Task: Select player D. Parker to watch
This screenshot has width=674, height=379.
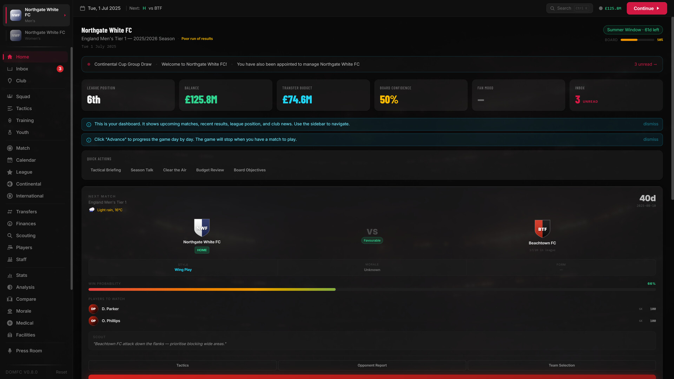Action: pyautogui.click(x=110, y=309)
